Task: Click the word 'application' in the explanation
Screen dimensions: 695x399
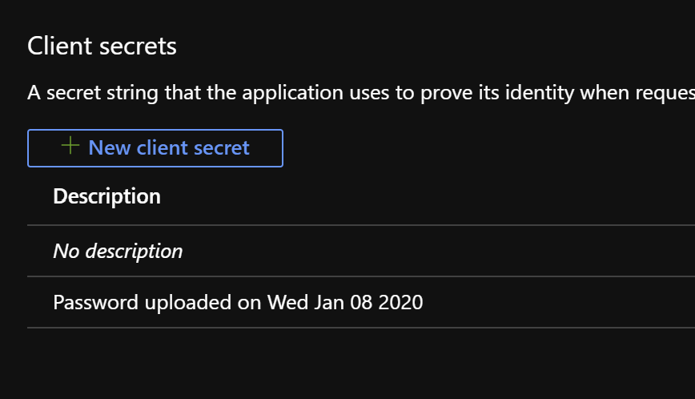Action: coord(292,93)
